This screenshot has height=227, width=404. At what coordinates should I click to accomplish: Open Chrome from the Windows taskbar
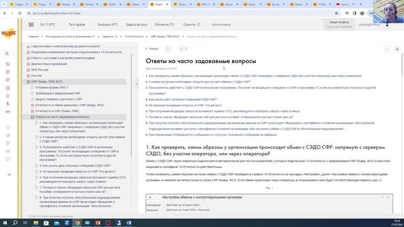[x=77, y=223]
